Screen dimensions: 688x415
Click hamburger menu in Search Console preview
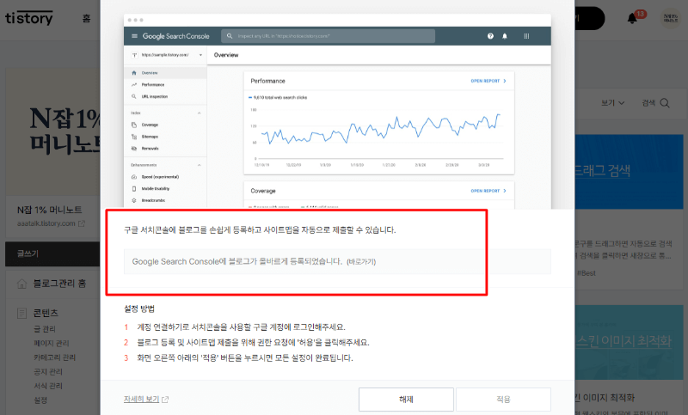coord(134,36)
